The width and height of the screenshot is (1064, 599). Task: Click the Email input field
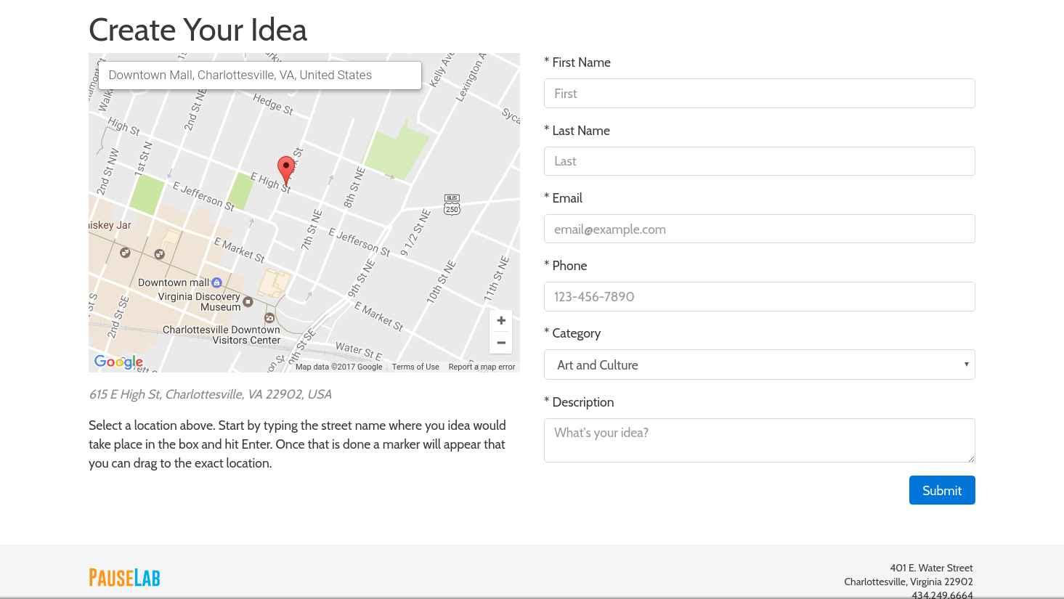click(x=759, y=229)
